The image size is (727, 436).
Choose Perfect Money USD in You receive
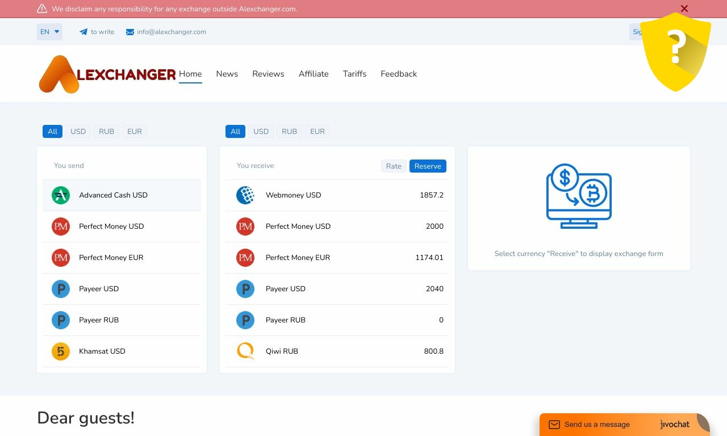(x=337, y=227)
